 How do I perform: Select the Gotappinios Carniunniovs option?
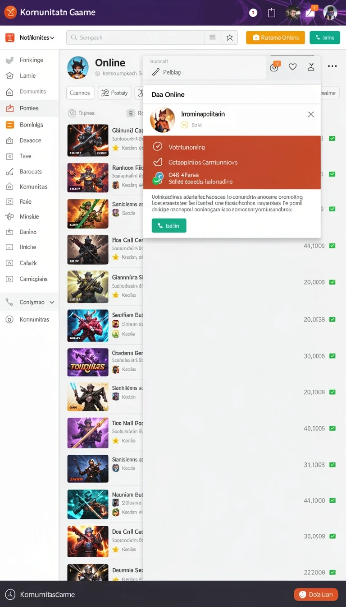232,162
